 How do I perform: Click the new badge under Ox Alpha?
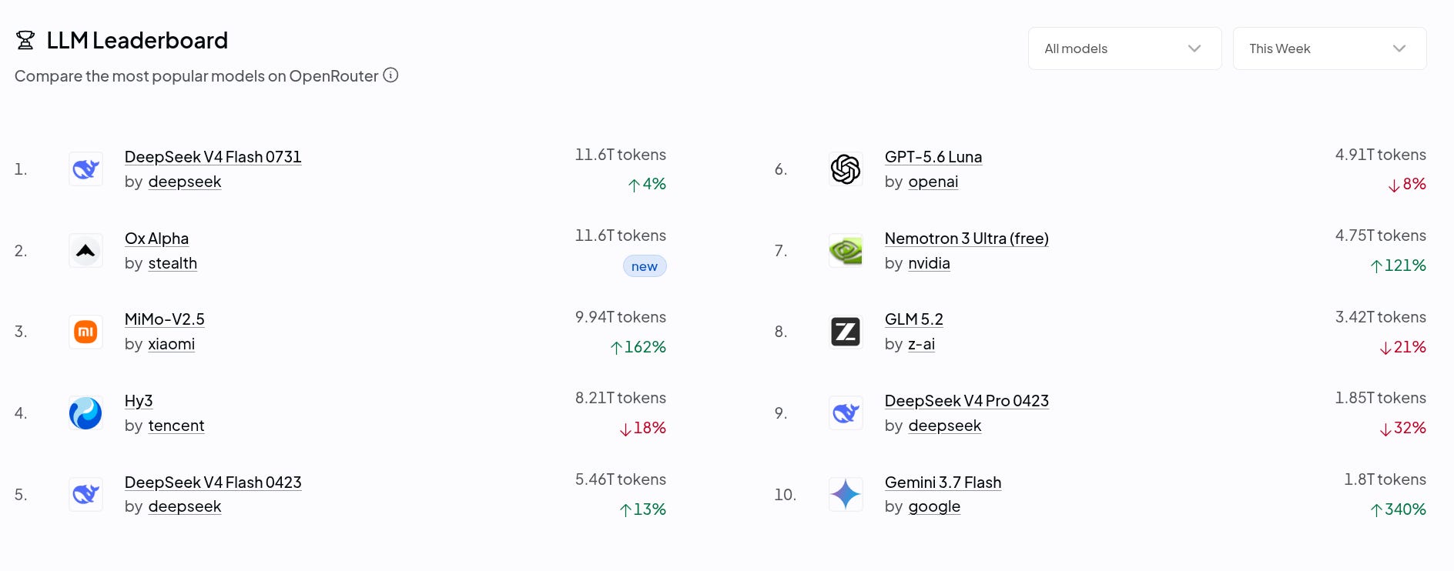645,266
